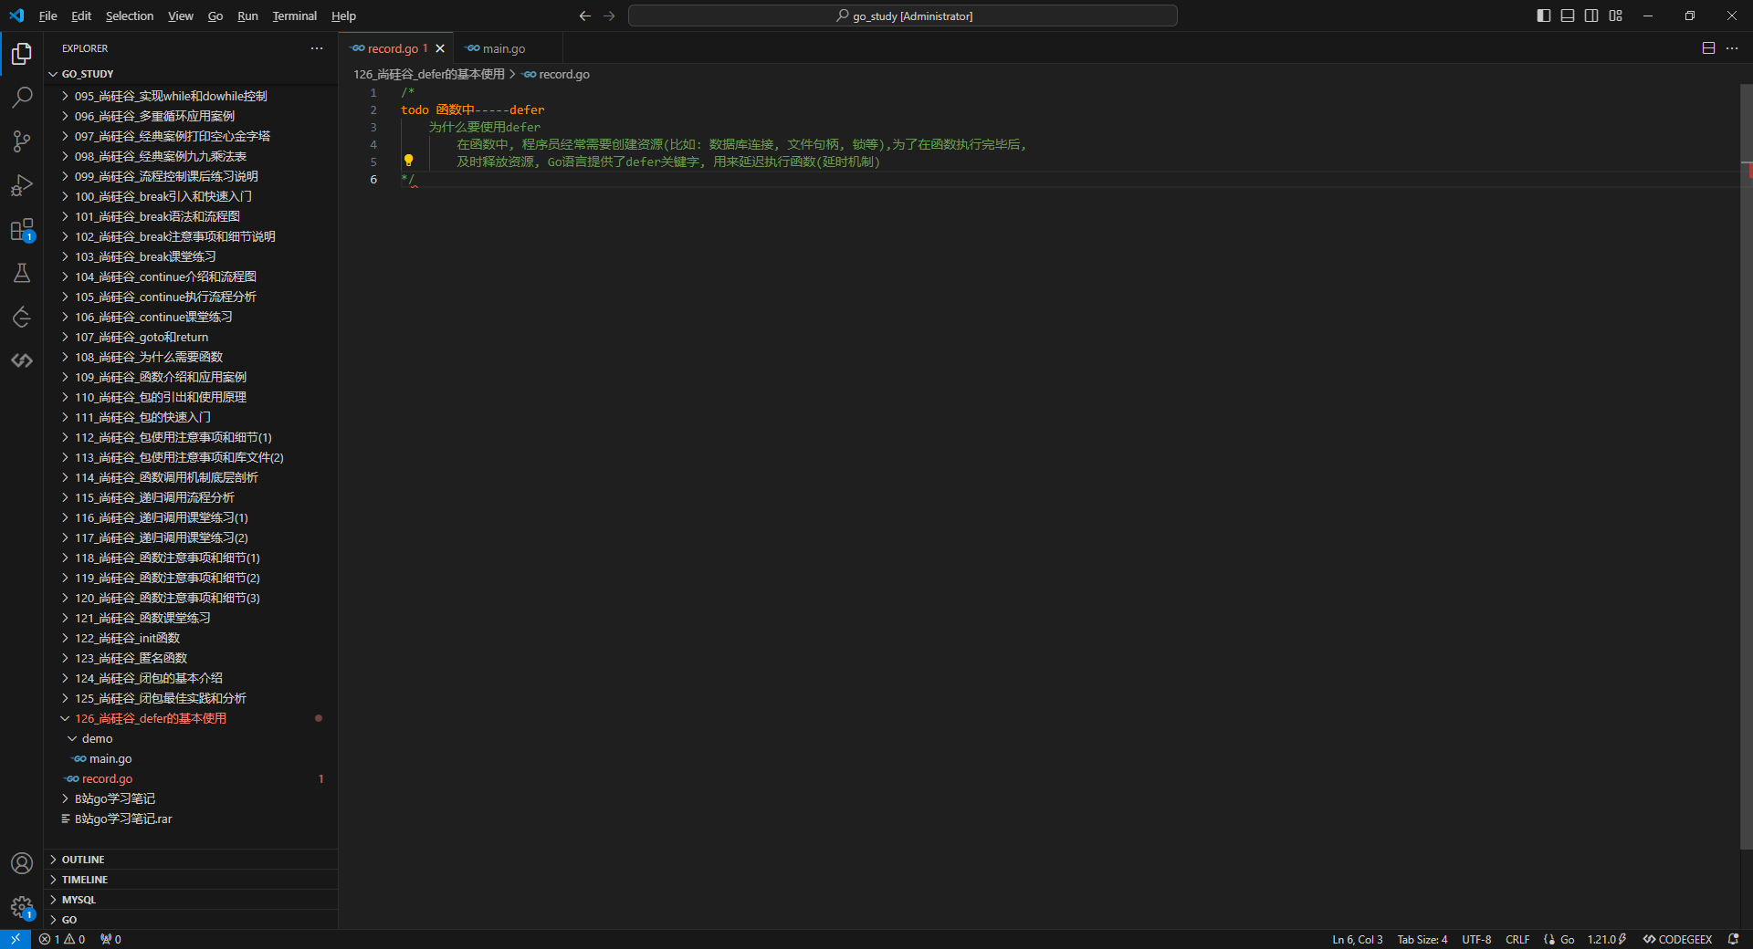The width and height of the screenshot is (1753, 949).
Task: Click the ports forwarded status indicator
Action: point(110,939)
